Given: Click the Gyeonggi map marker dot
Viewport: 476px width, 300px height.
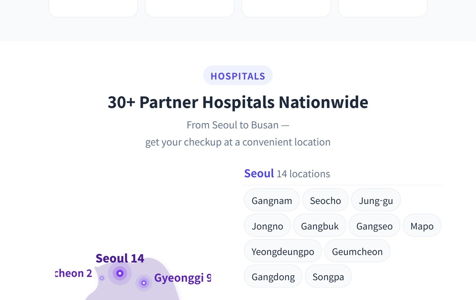Looking at the screenshot, I should 144,283.
